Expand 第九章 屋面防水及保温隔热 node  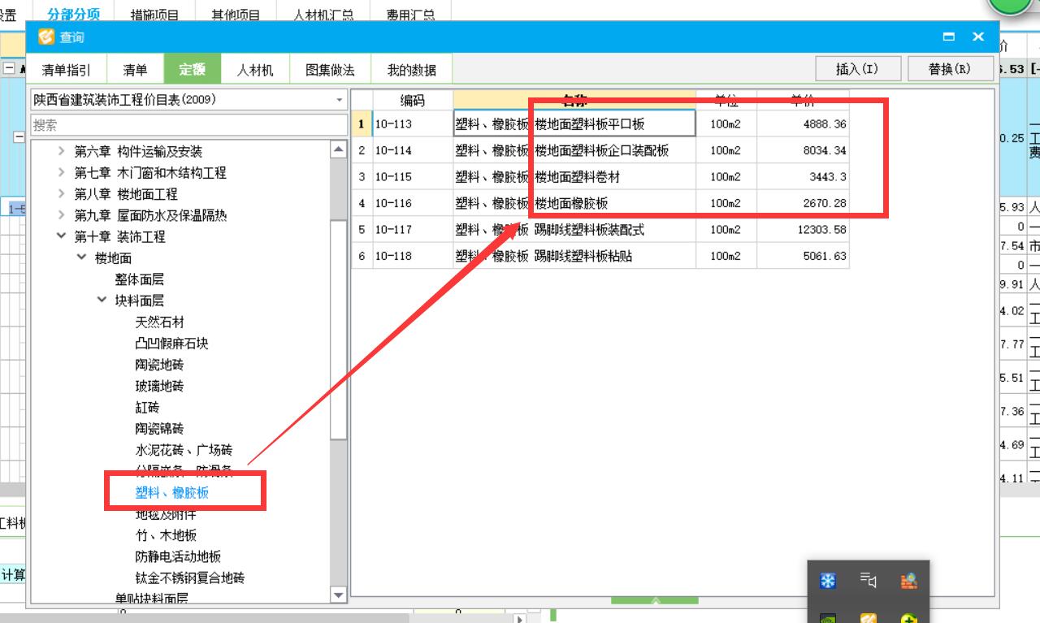pos(62,214)
